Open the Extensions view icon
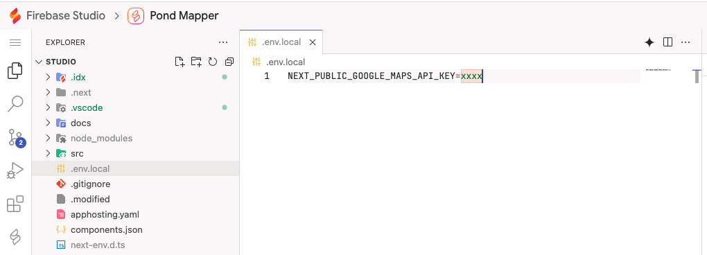The image size is (707, 255). click(x=15, y=204)
